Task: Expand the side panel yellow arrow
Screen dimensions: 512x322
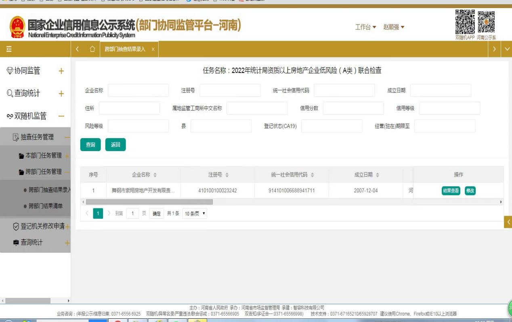Action: (x=508, y=222)
